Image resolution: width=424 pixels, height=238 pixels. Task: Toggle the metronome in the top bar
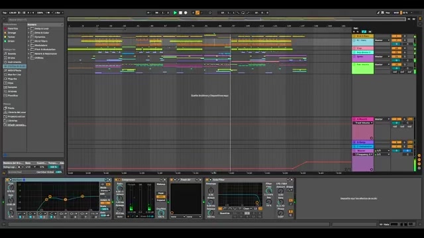[48, 13]
